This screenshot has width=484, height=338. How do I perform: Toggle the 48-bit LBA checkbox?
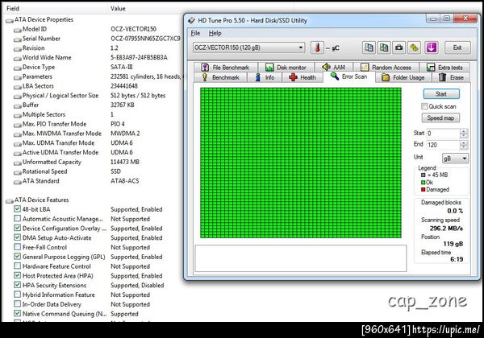[x=17, y=209]
